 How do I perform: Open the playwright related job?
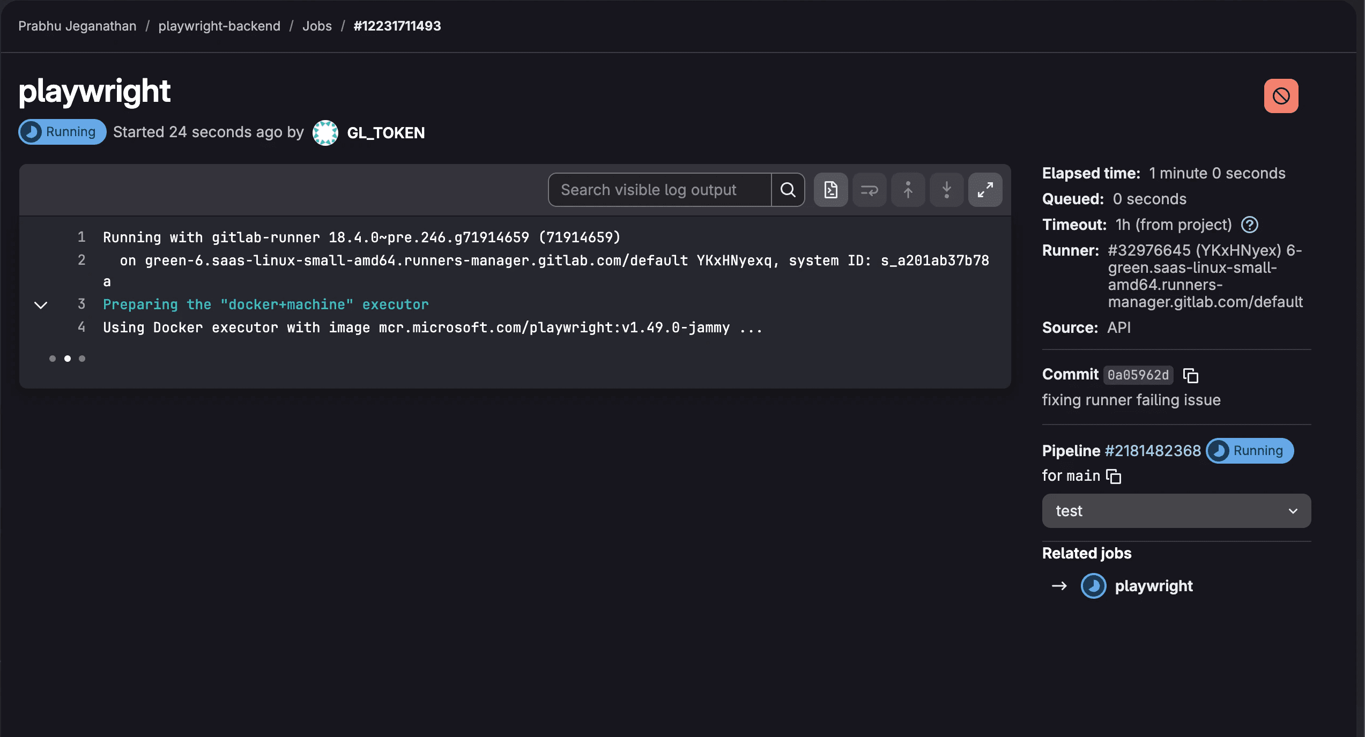(1153, 586)
